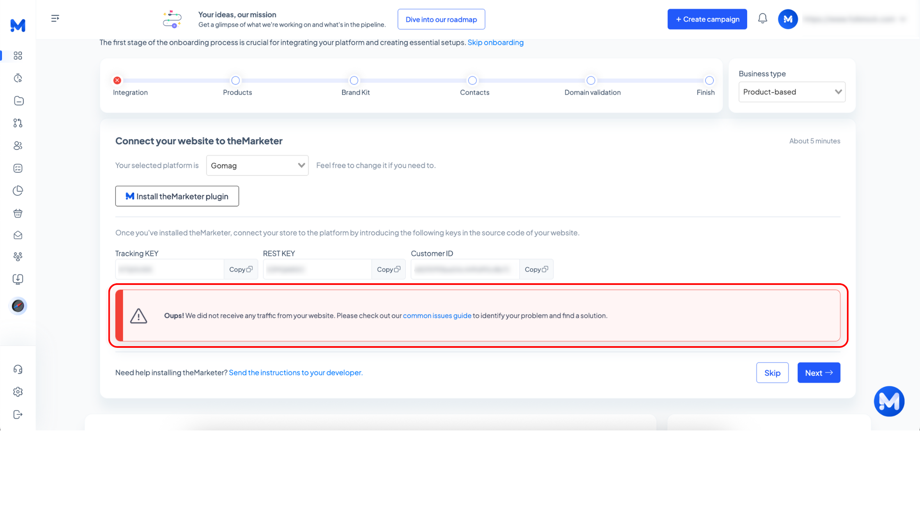920x518 pixels.
Task: Click Create campaign button
Action: [707, 19]
